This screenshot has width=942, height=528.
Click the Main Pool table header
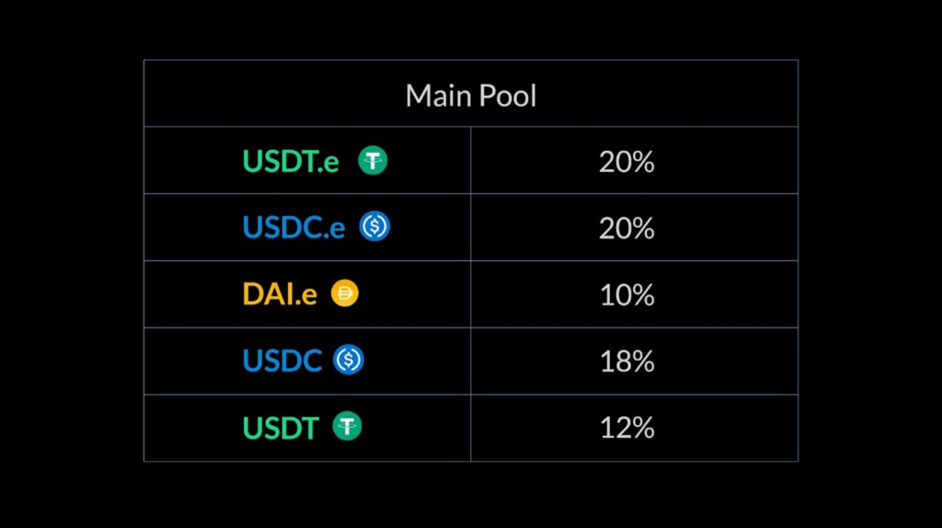[x=471, y=96]
